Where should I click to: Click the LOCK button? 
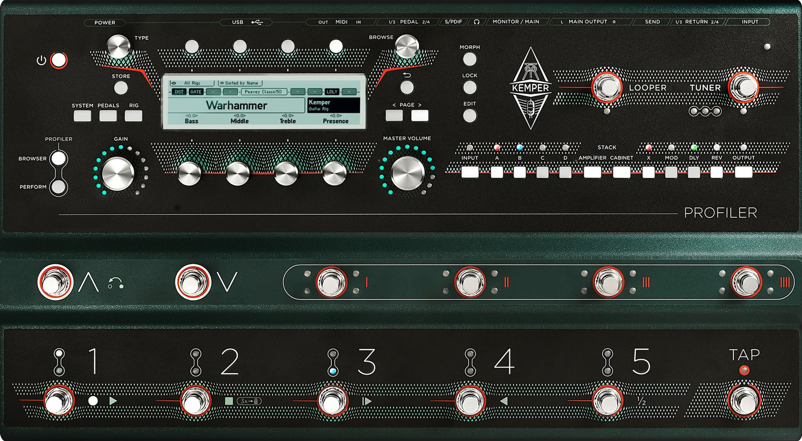[469, 88]
